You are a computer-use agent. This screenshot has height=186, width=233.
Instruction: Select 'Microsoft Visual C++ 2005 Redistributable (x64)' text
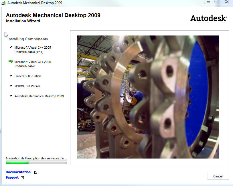coord(33,50)
